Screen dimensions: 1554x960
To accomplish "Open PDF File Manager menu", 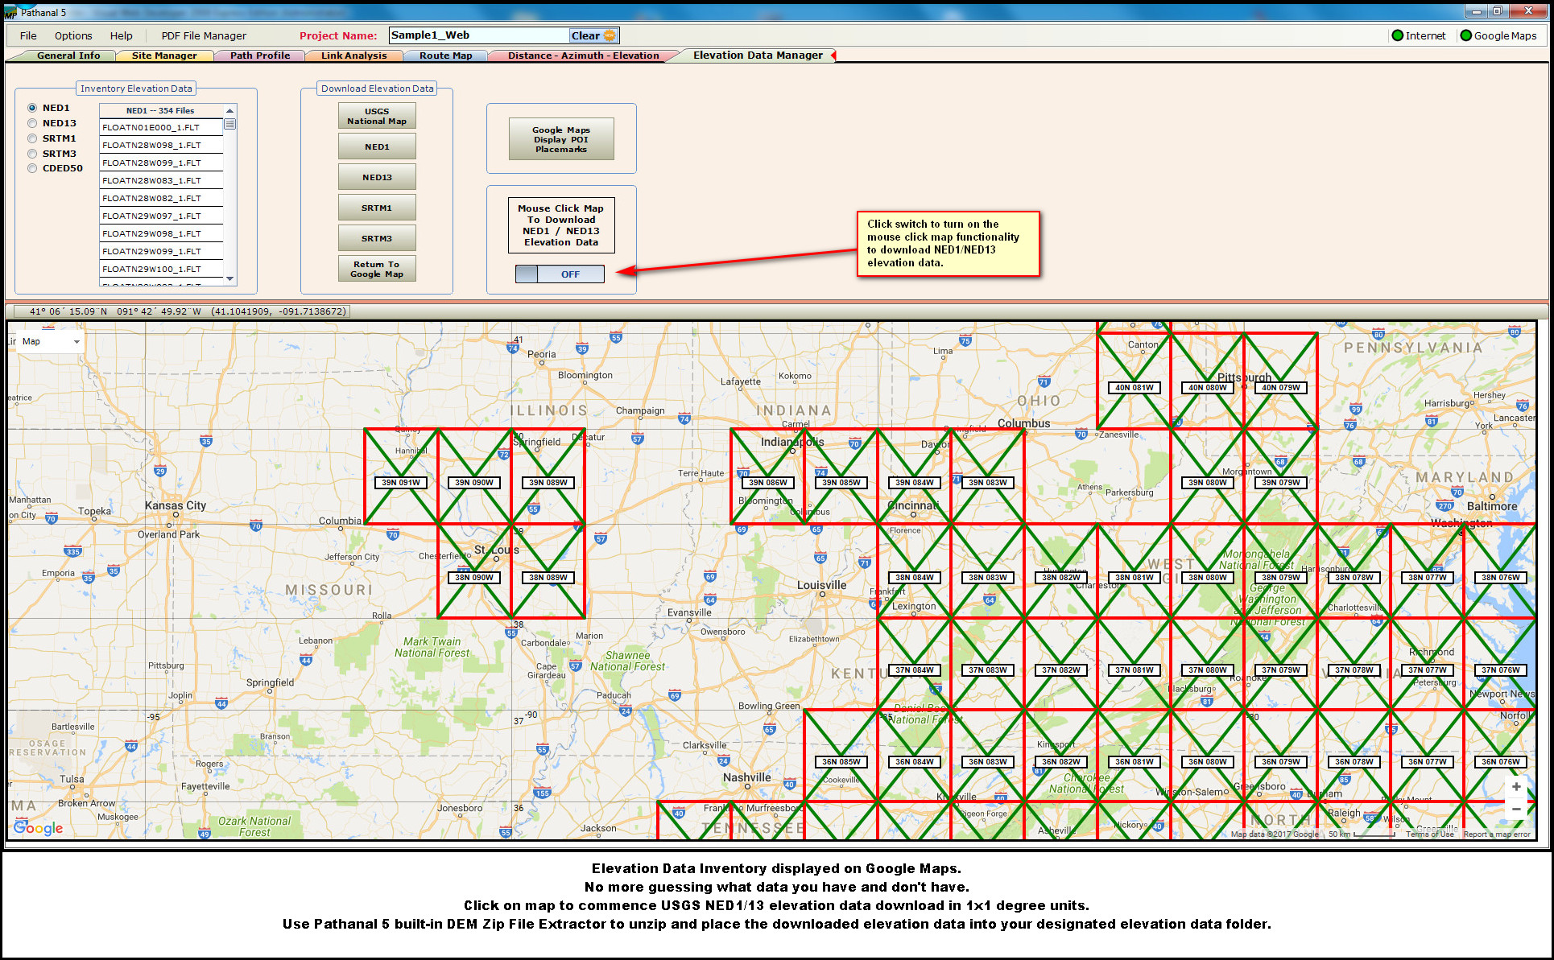I will pyautogui.click(x=204, y=35).
